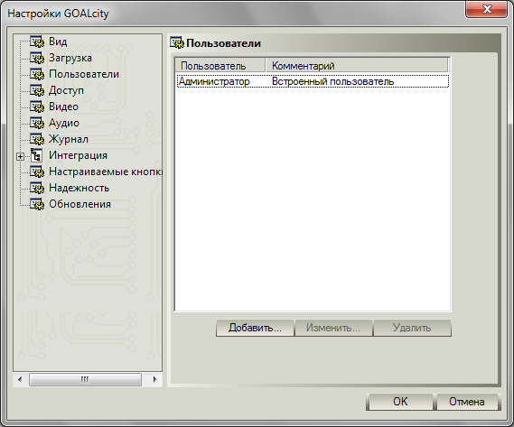Click the settings icon beside Видео
This screenshot has width=514, height=427.
tap(37, 107)
